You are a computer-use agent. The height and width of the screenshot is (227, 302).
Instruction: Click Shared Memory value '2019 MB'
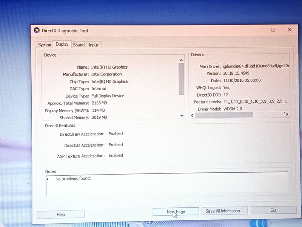pyautogui.click(x=99, y=117)
